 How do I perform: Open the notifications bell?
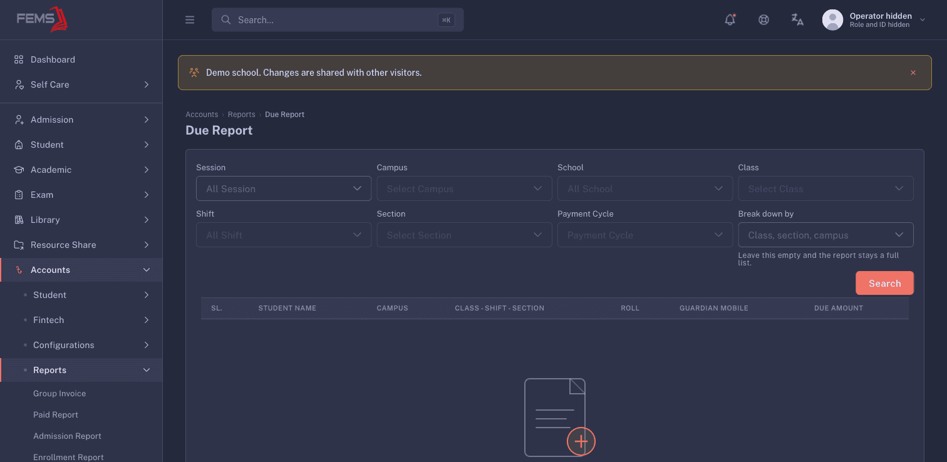click(730, 19)
